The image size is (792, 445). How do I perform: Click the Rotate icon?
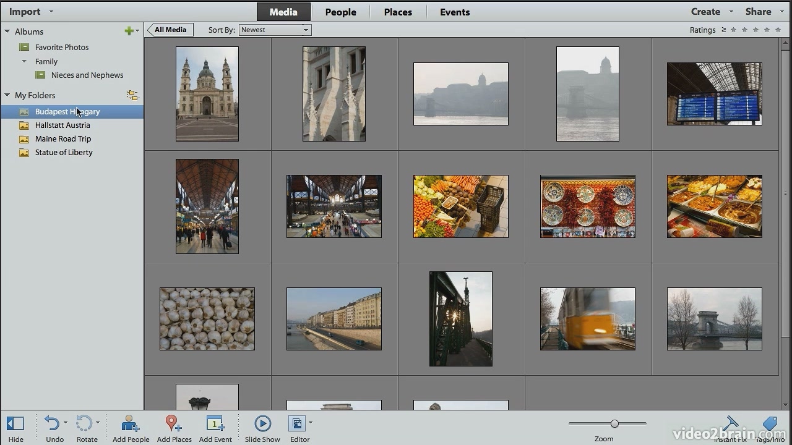(84, 423)
